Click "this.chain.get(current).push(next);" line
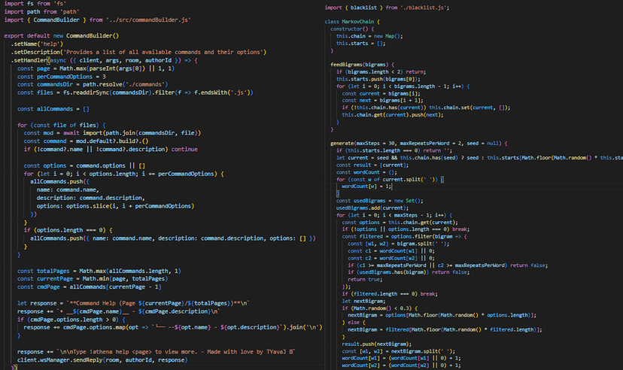 coord(393,115)
